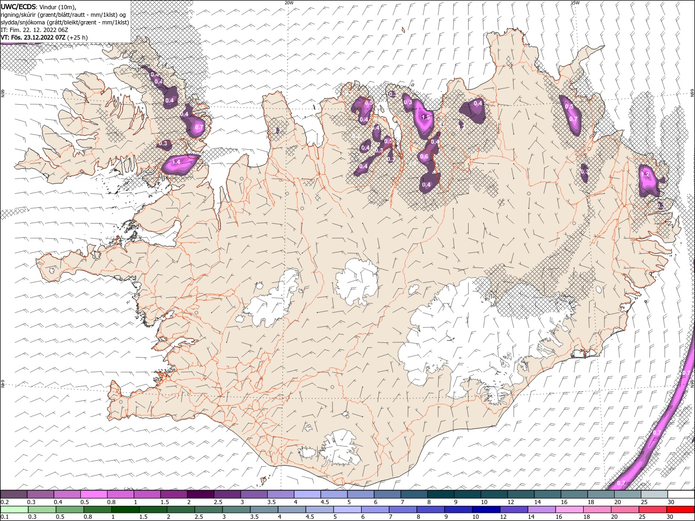Click the 'rigning/skúrir' legend description line
The image size is (695, 521).
[64, 14]
